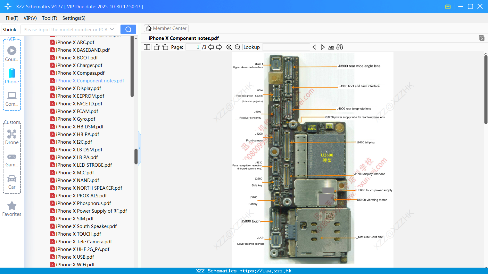Zoom out of the PDF

click(x=238, y=47)
